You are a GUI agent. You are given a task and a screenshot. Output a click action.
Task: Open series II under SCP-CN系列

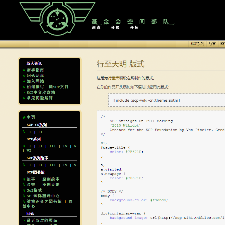pos(40,132)
